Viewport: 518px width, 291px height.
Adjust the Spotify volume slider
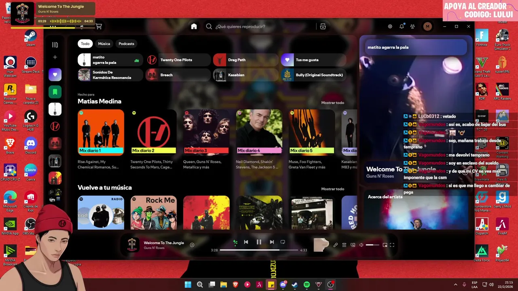(x=373, y=245)
